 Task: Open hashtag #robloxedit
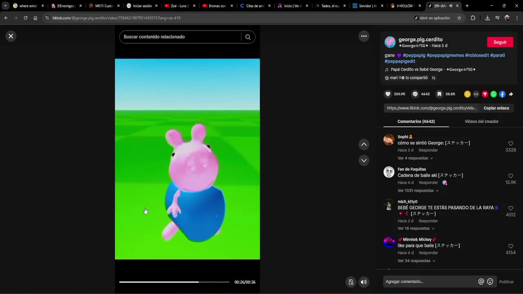[477, 55]
